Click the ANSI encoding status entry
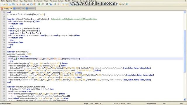Viewport: 187px width, 105px height. (x=164, y=104)
